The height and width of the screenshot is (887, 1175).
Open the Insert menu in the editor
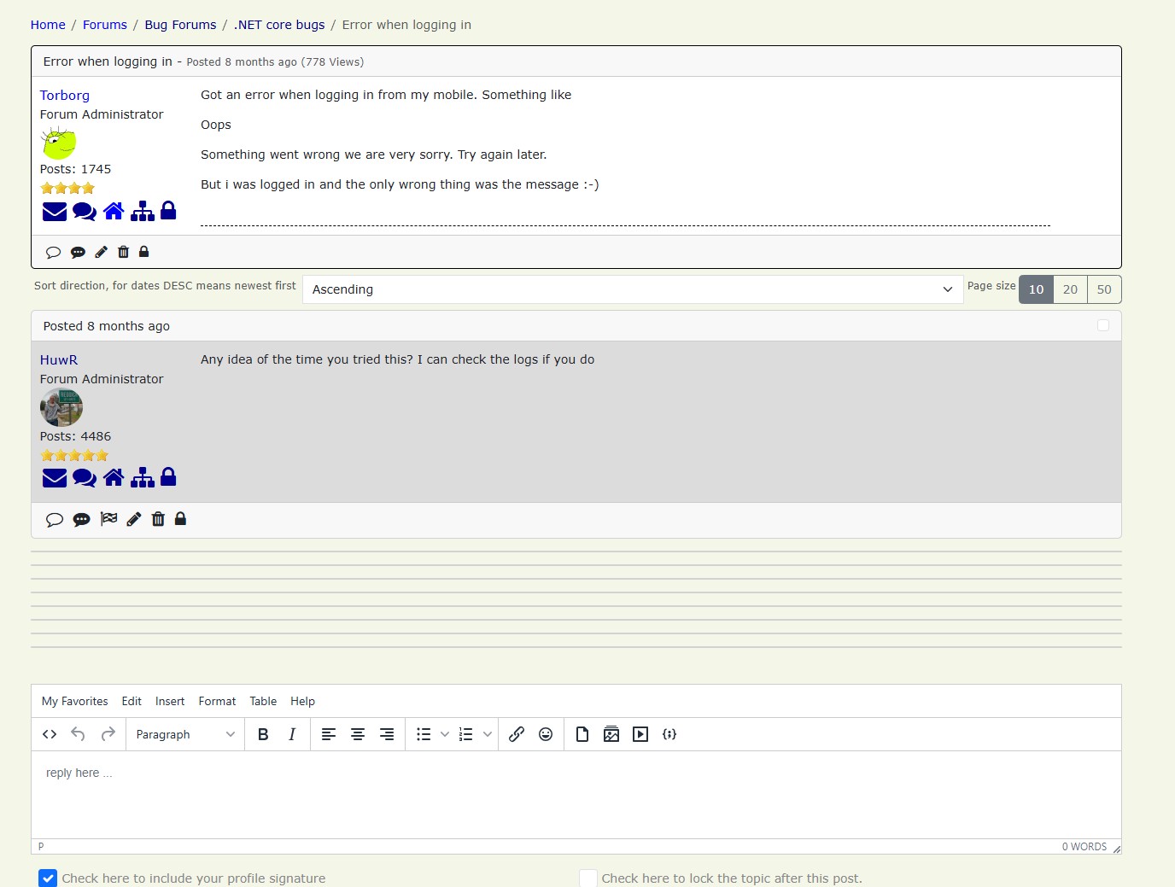pyautogui.click(x=170, y=701)
